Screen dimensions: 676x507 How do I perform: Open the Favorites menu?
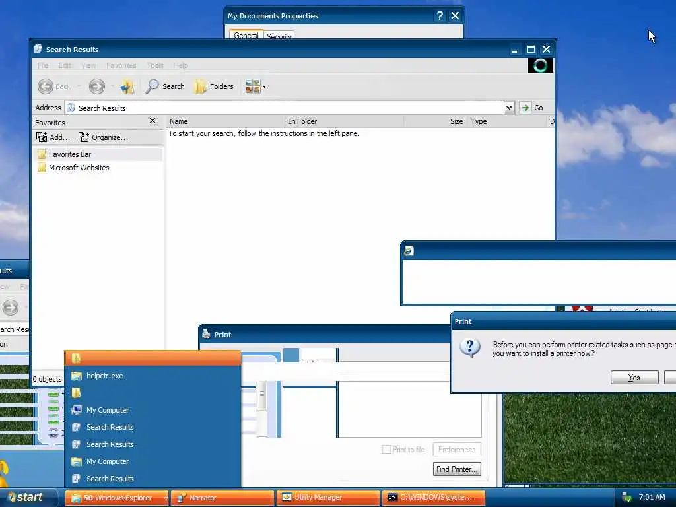pos(121,65)
